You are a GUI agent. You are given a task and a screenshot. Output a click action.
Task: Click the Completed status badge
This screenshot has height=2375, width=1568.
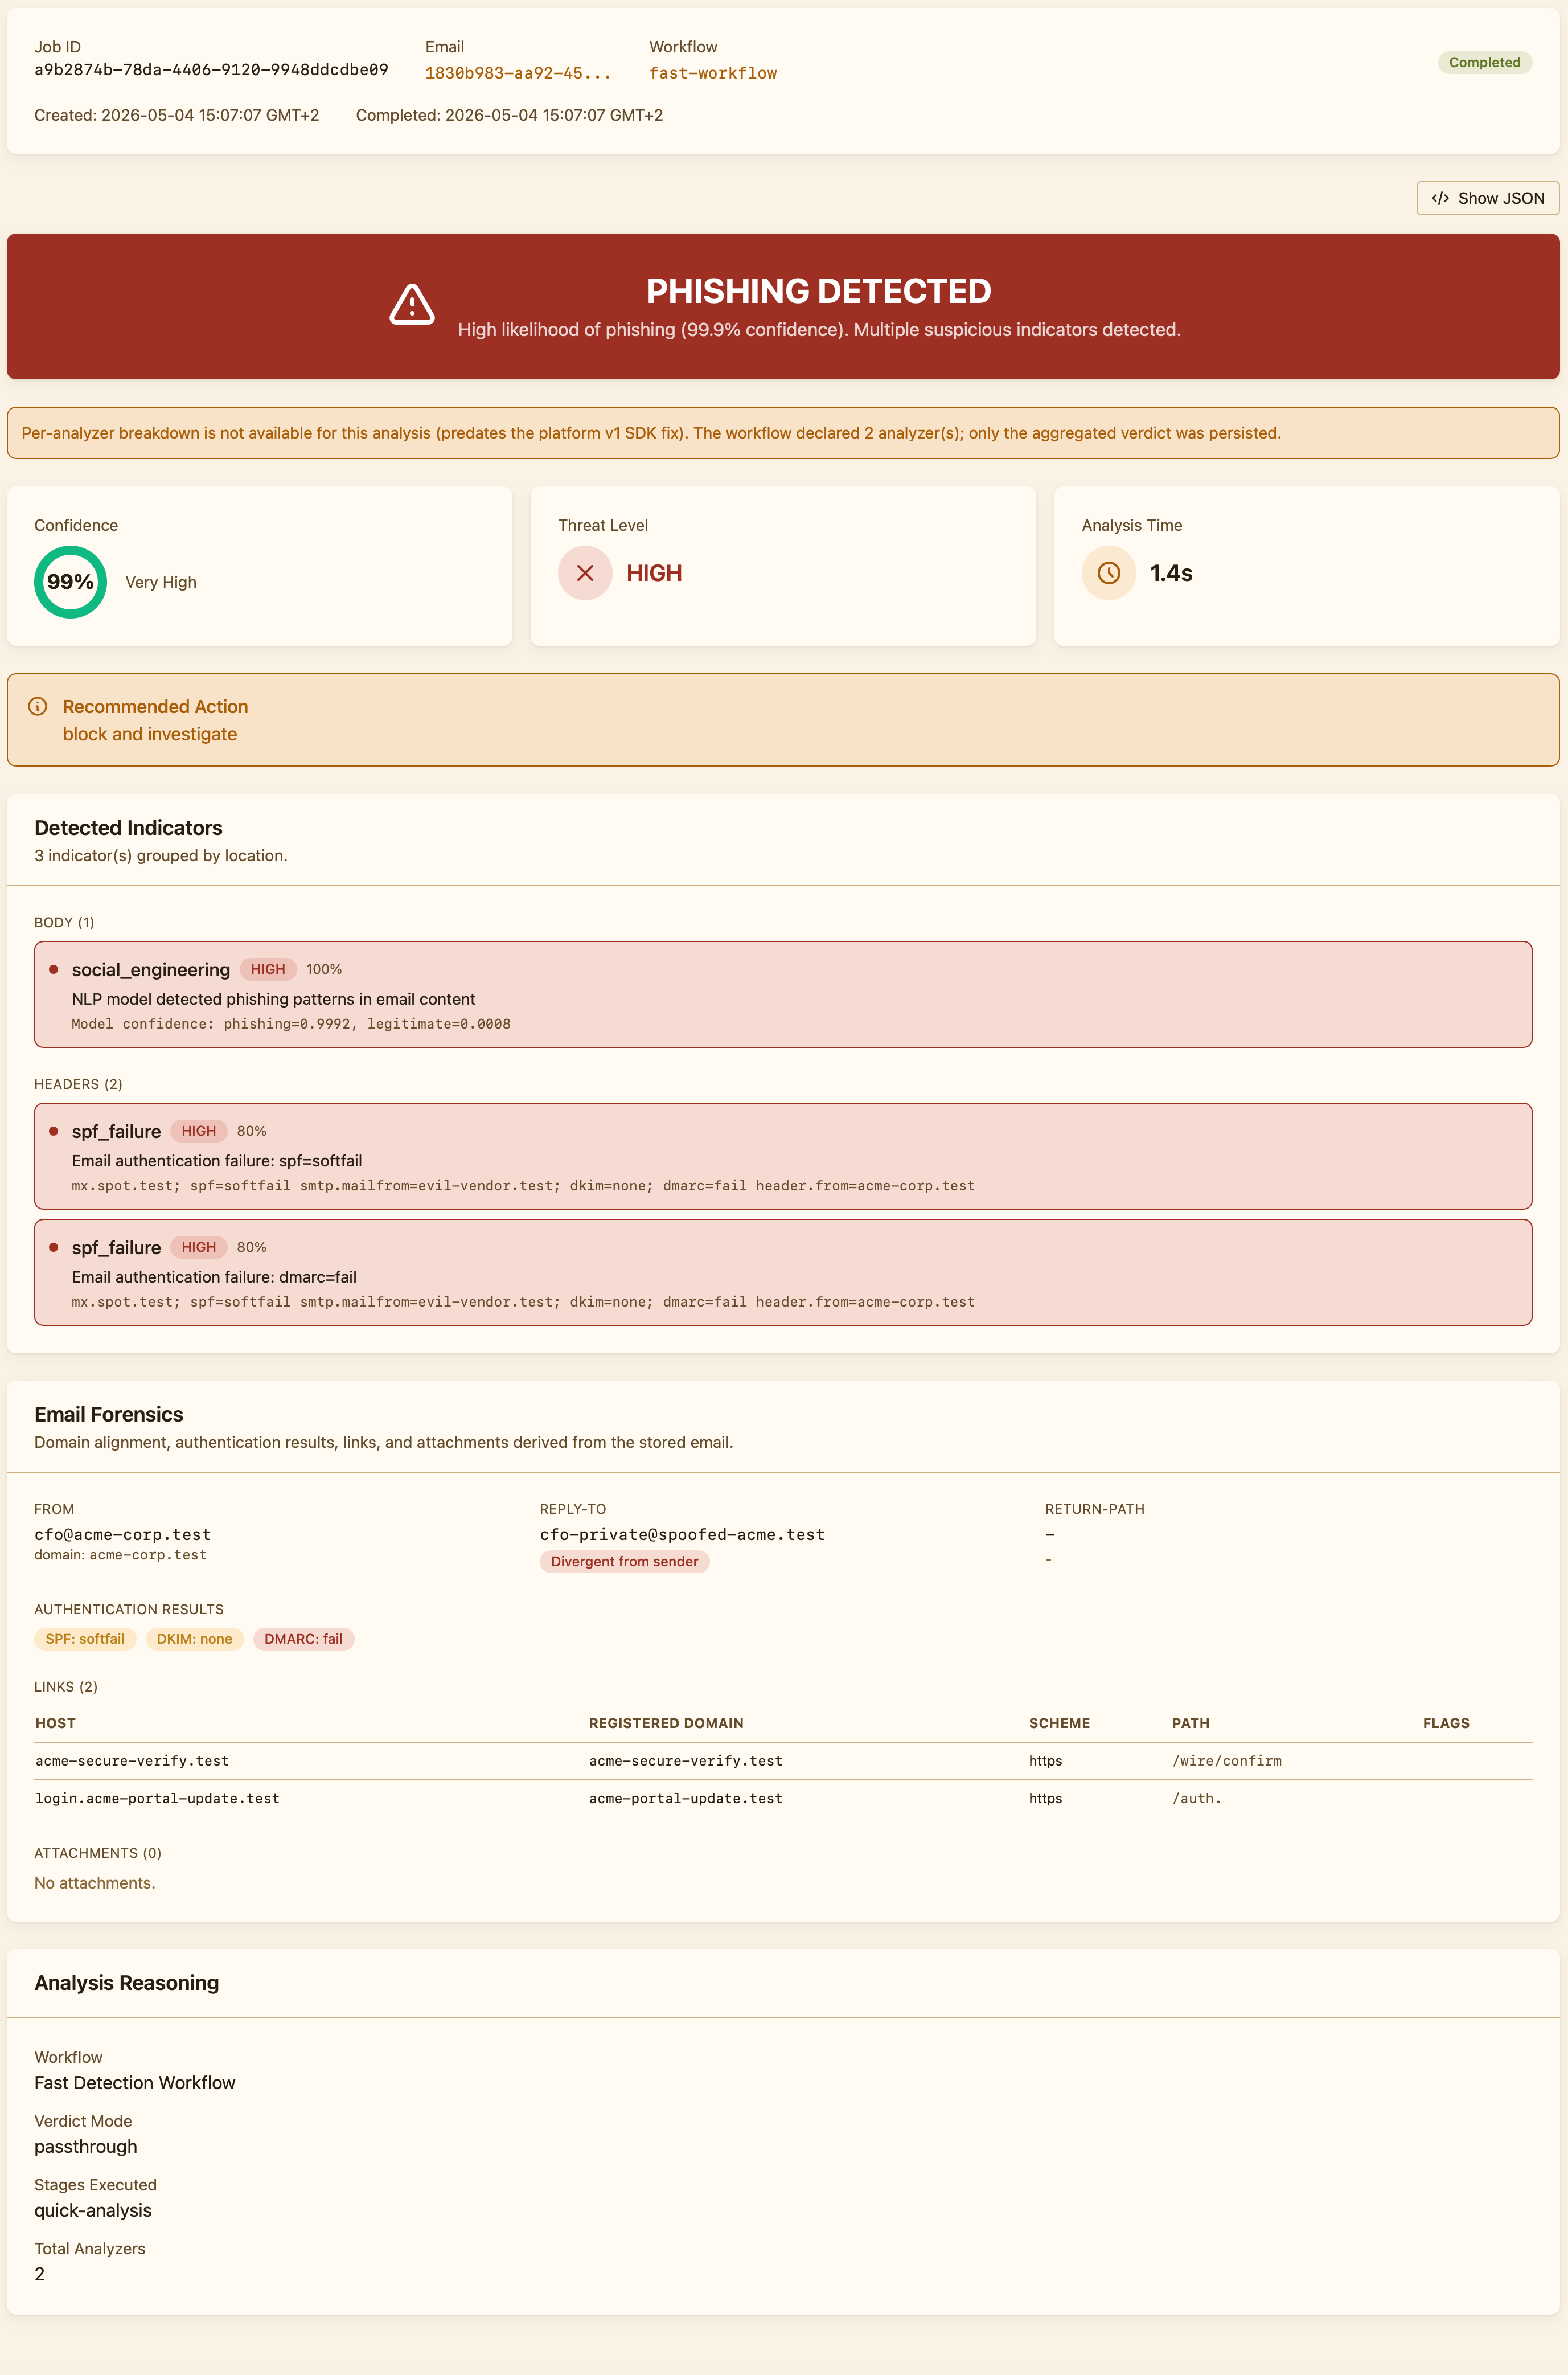click(1484, 62)
